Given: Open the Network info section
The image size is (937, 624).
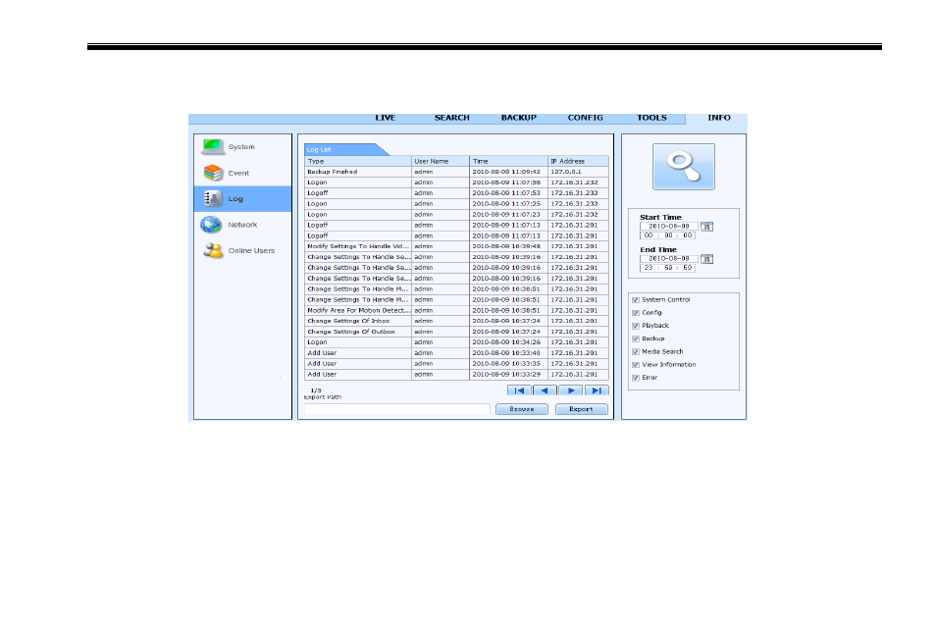Looking at the screenshot, I should point(242,225).
